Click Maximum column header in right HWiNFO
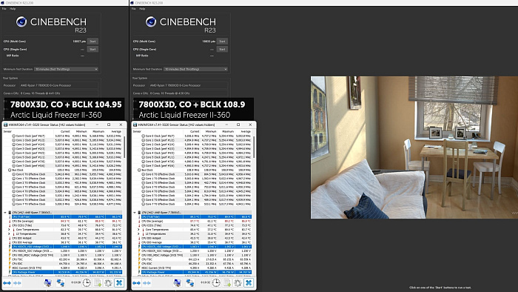Image resolution: width=518 pixels, height=292 pixels. (228, 131)
